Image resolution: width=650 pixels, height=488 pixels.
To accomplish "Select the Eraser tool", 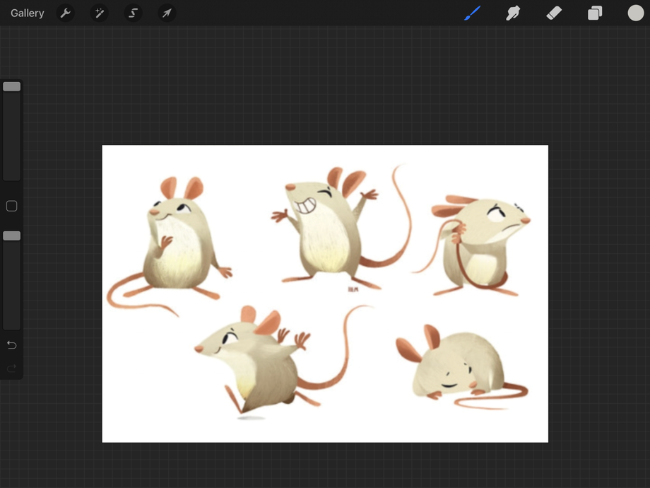I will [x=554, y=13].
